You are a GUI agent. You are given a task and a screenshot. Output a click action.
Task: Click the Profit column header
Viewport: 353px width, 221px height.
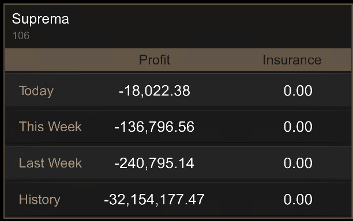(x=155, y=60)
